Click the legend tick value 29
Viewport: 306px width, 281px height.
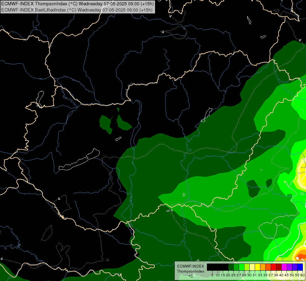[x=244, y=275]
